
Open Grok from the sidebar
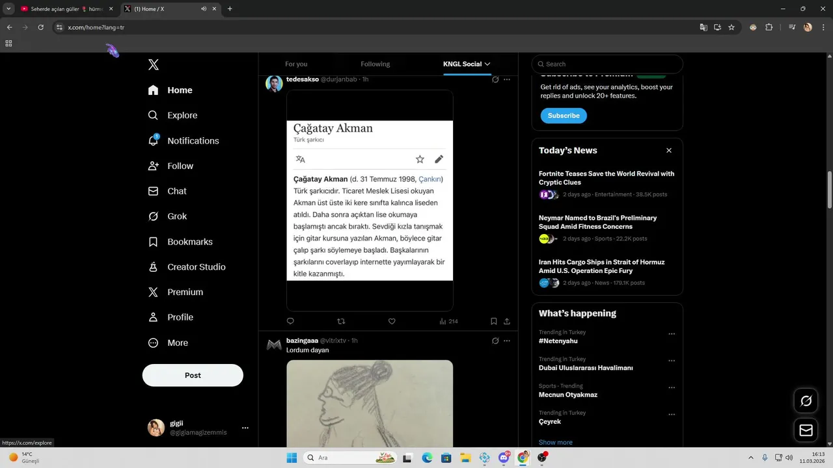click(x=167, y=216)
